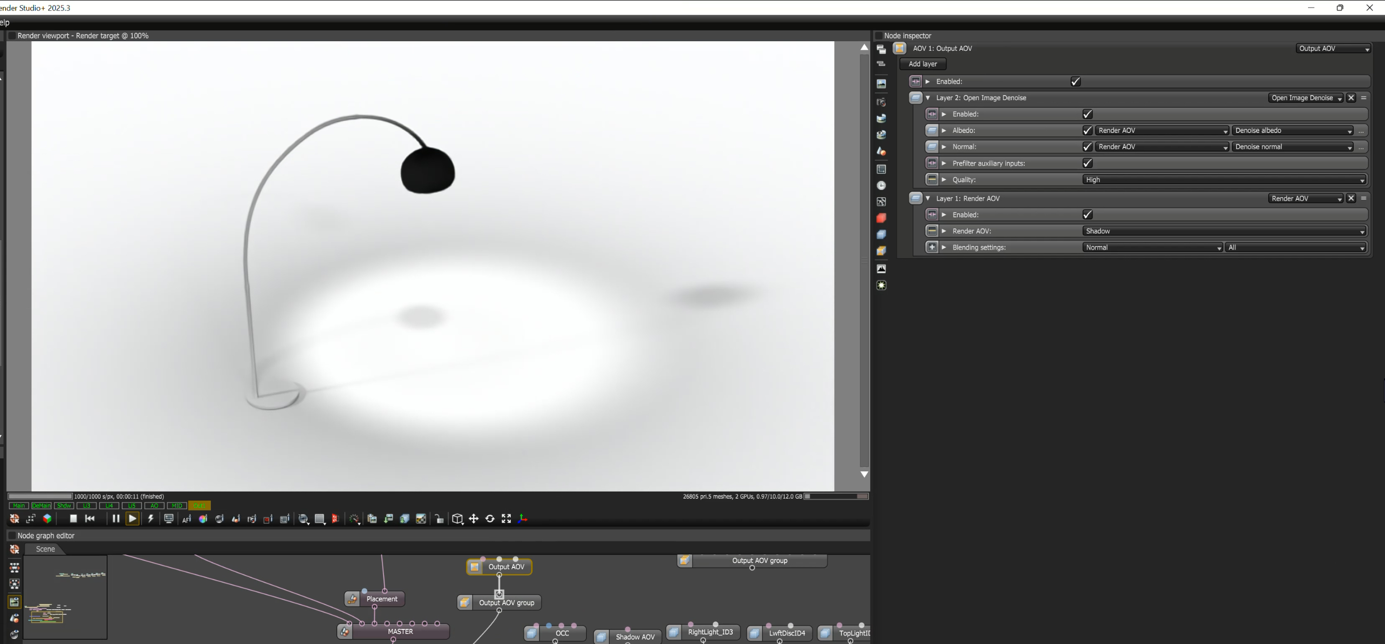The image size is (1385, 644).
Task: Click the rotate gizmo icon
Action: point(490,519)
